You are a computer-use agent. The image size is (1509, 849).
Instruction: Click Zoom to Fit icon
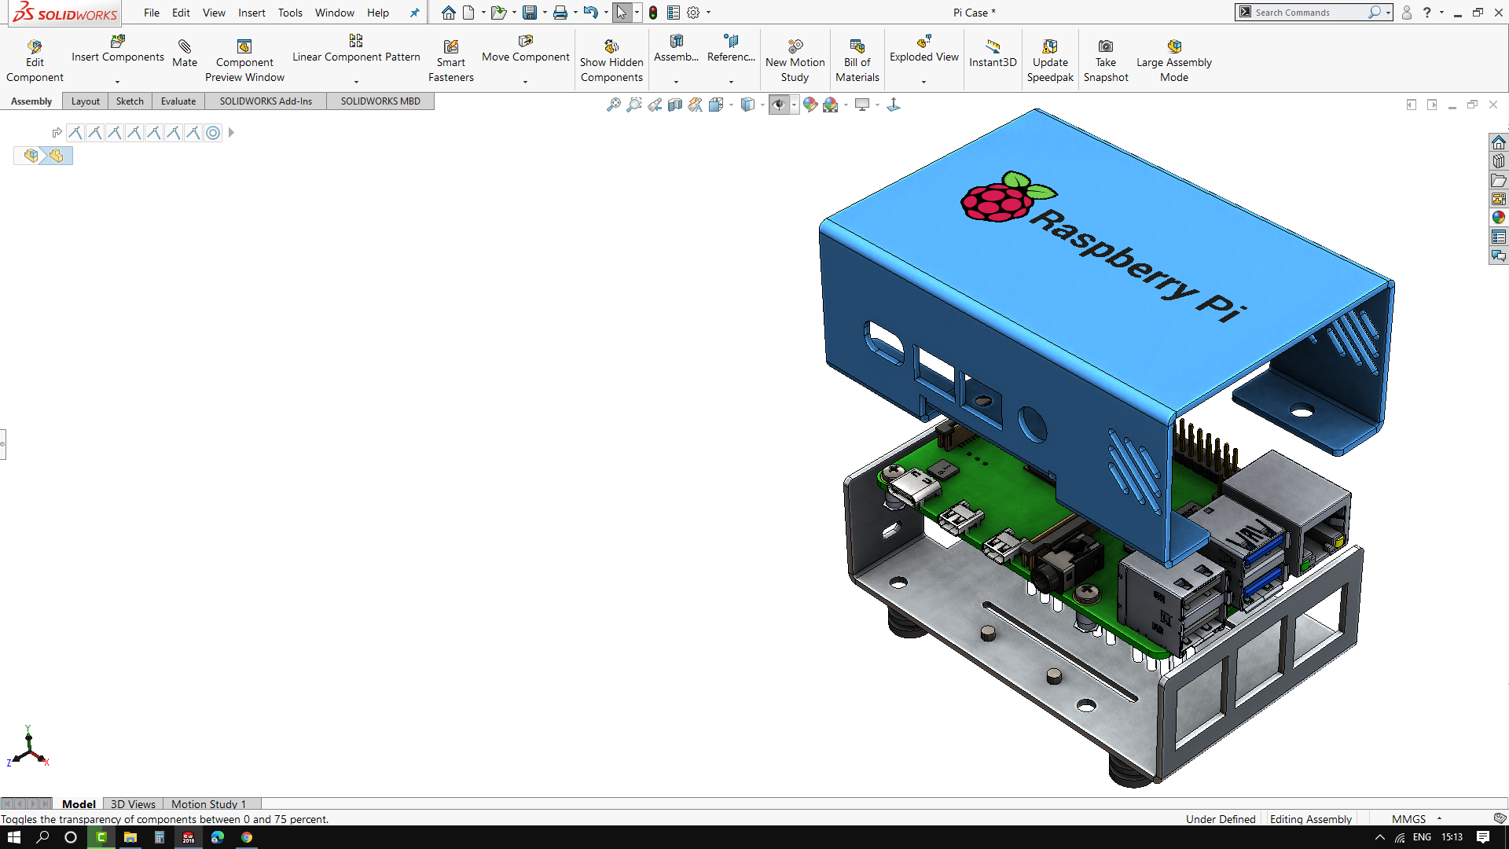tap(614, 105)
